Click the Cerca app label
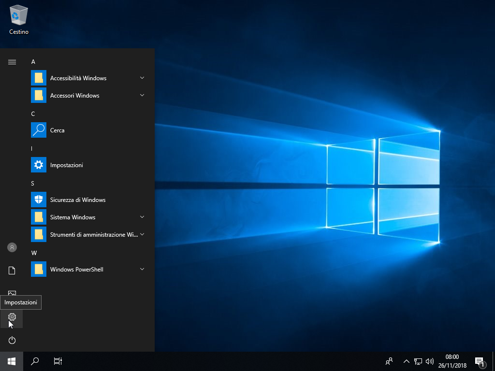Screen dimensions: 495x371 pos(57,130)
